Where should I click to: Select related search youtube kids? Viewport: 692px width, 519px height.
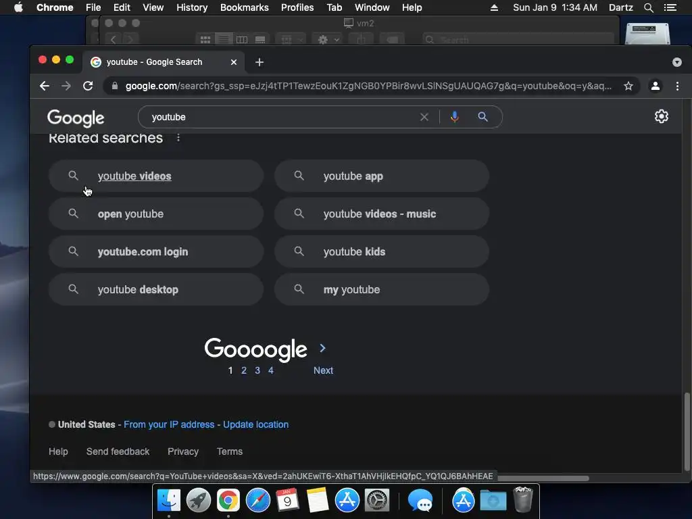pos(382,251)
